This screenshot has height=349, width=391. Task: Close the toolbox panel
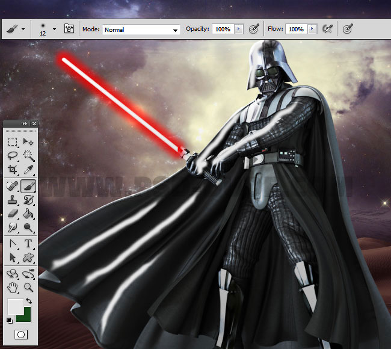tap(34, 124)
